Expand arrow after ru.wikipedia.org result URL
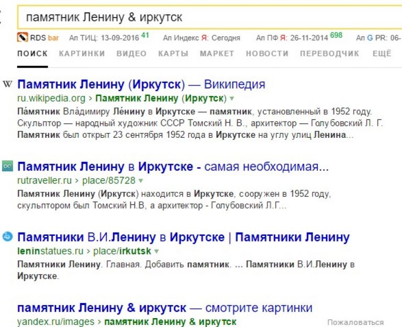The height and width of the screenshot is (327, 402). 232,99
